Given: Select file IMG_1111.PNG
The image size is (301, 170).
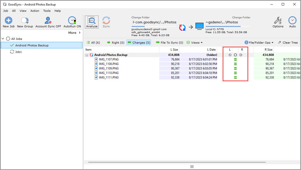Looking at the screenshot, I should click(109, 77).
